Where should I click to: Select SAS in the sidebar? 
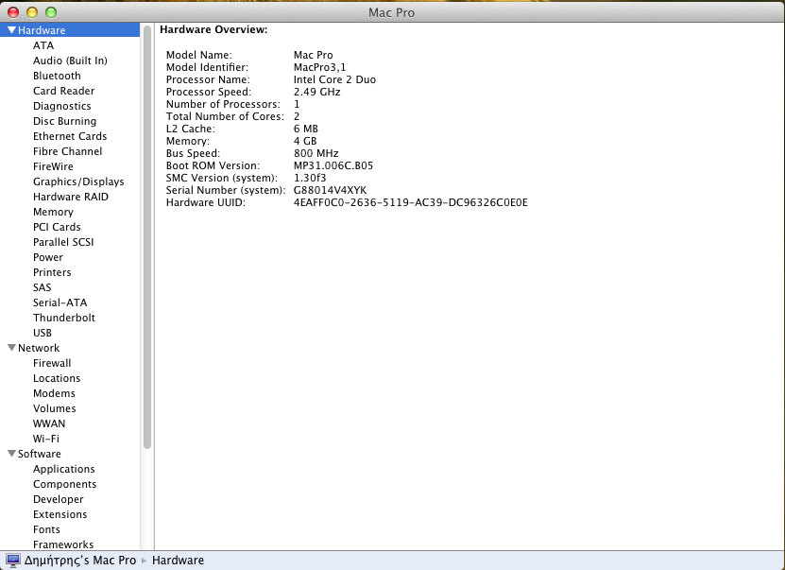click(43, 287)
